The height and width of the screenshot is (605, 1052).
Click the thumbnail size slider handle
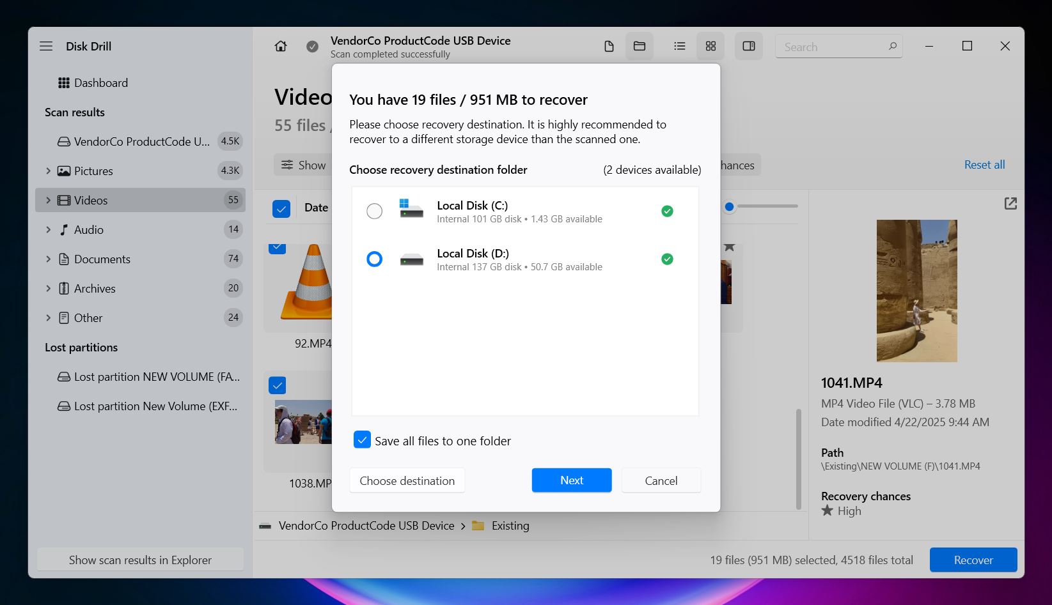click(x=729, y=206)
